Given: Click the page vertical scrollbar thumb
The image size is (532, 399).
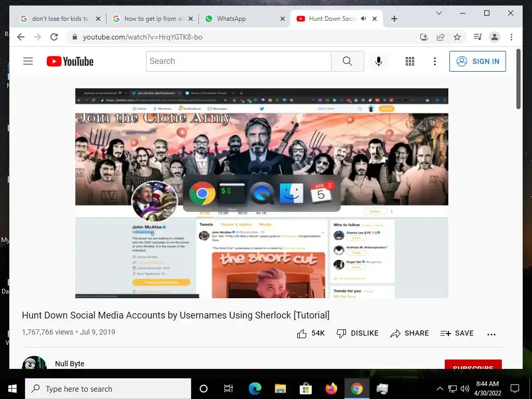Looking at the screenshot, I should (518, 79).
